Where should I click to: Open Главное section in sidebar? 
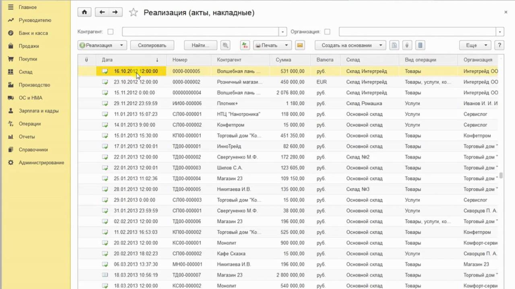tap(28, 7)
